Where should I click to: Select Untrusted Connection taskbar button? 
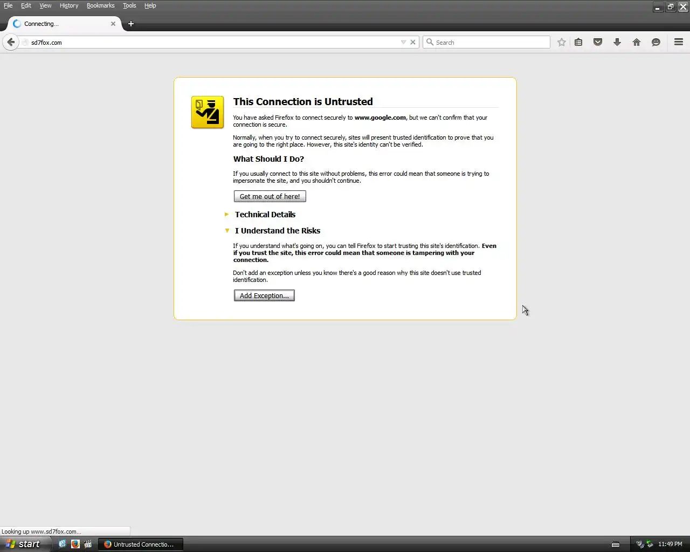pos(140,544)
